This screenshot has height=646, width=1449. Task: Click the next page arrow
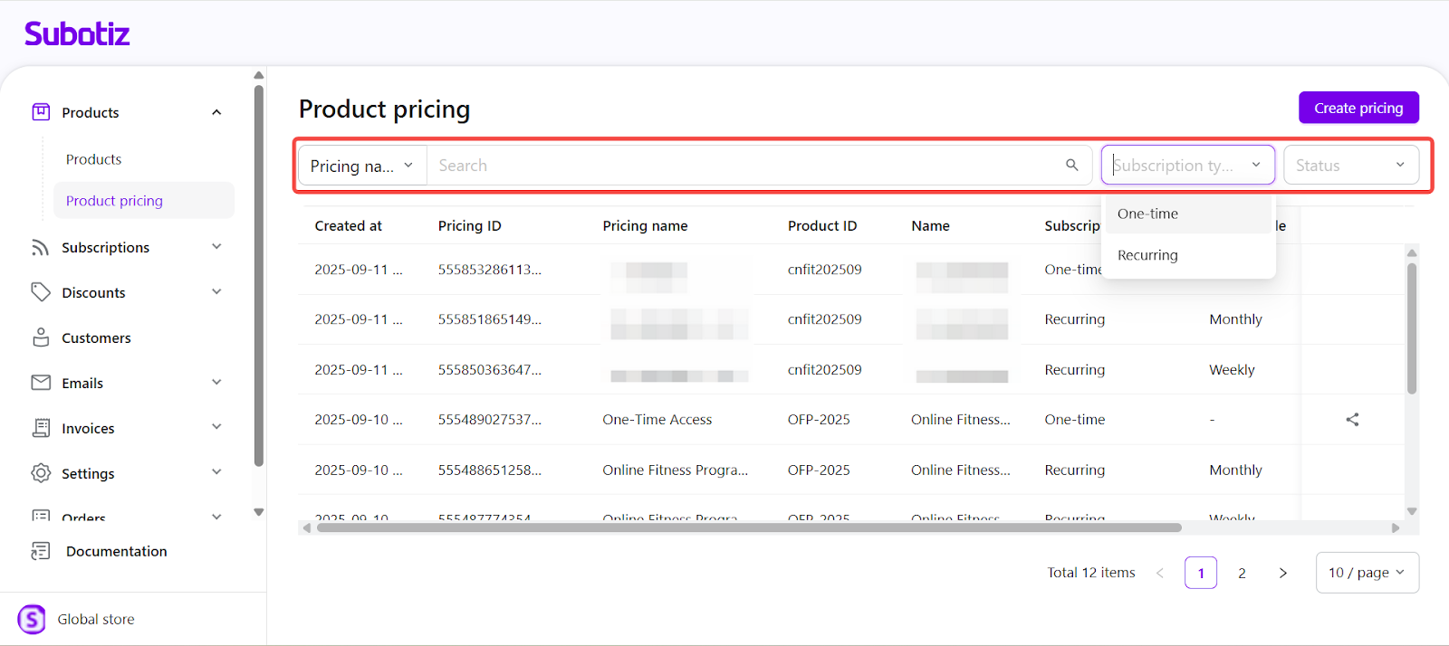pos(1282,573)
